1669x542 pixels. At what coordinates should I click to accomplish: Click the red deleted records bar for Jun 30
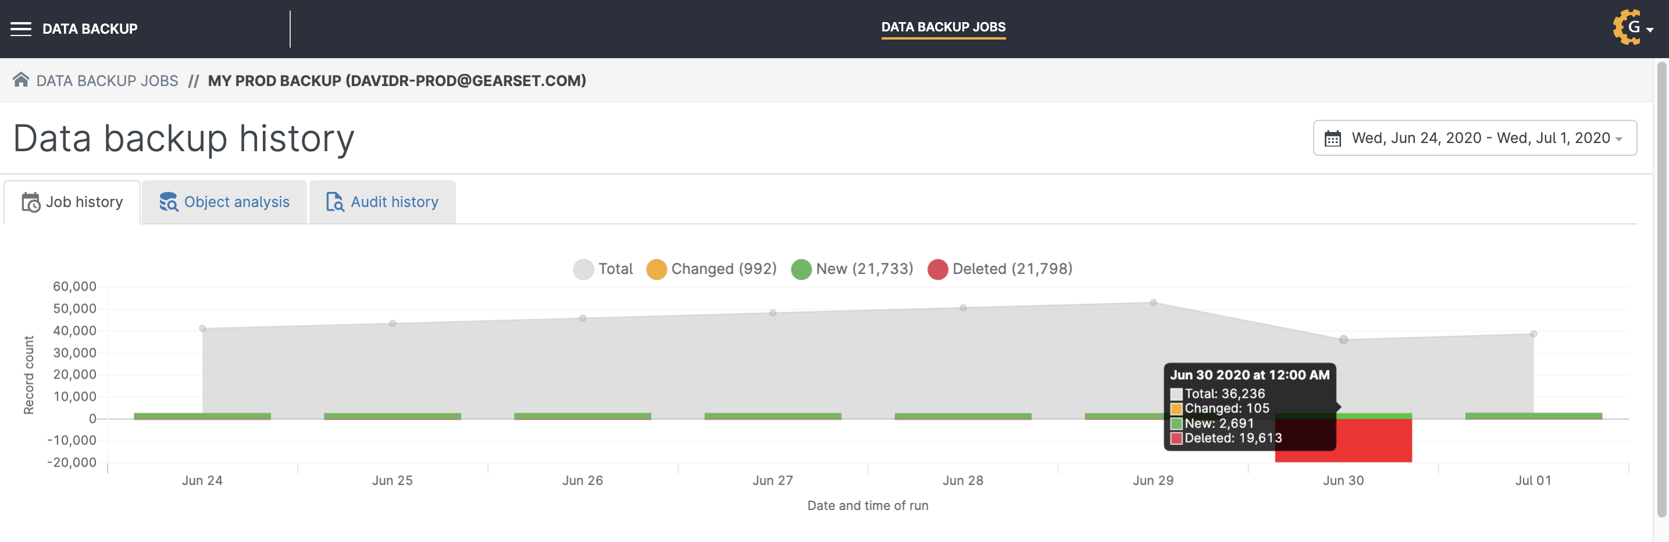point(1374,440)
